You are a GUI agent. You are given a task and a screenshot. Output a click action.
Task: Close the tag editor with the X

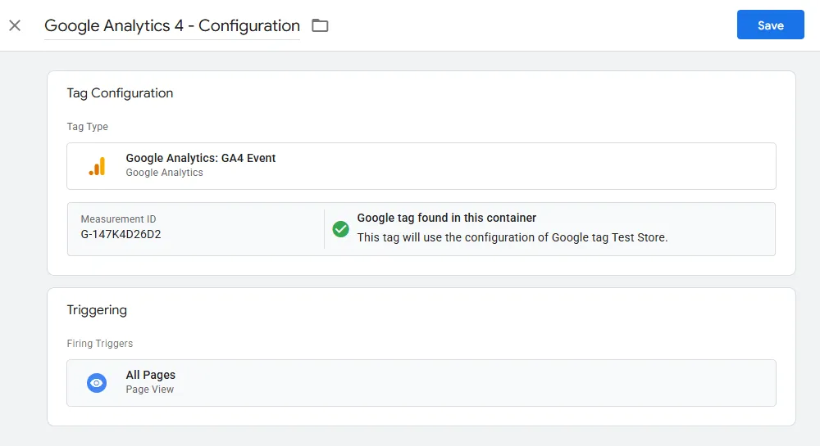click(15, 25)
